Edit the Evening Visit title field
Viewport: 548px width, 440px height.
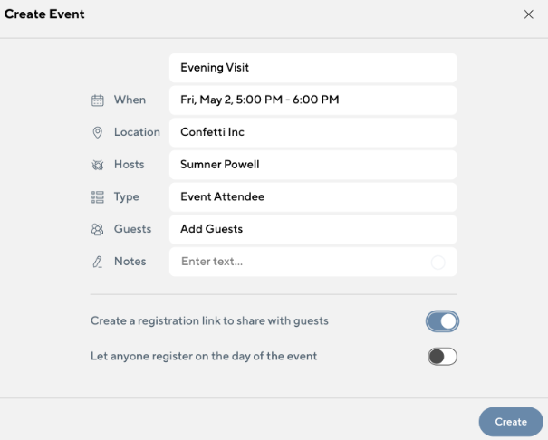pyautogui.click(x=312, y=68)
